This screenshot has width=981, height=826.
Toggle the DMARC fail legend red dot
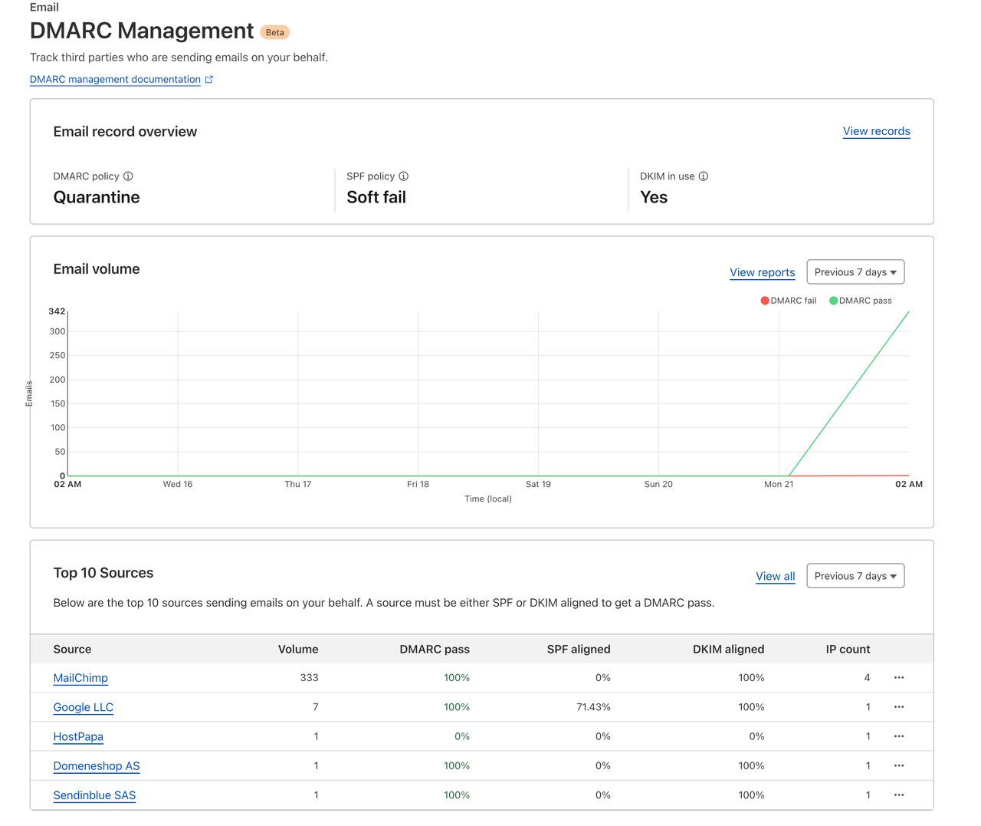[765, 301]
